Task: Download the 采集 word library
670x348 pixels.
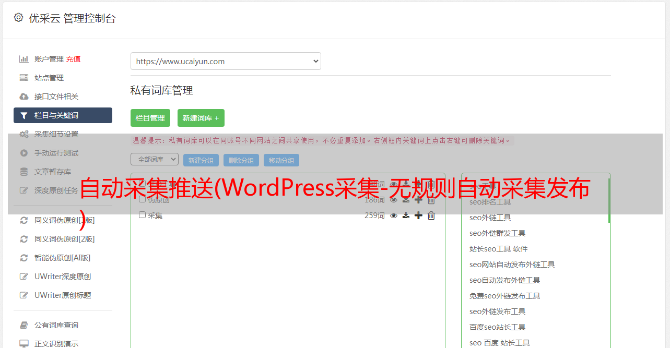Action: click(x=406, y=215)
